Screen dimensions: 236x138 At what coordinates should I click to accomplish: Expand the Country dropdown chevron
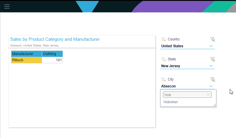click(211, 46)
